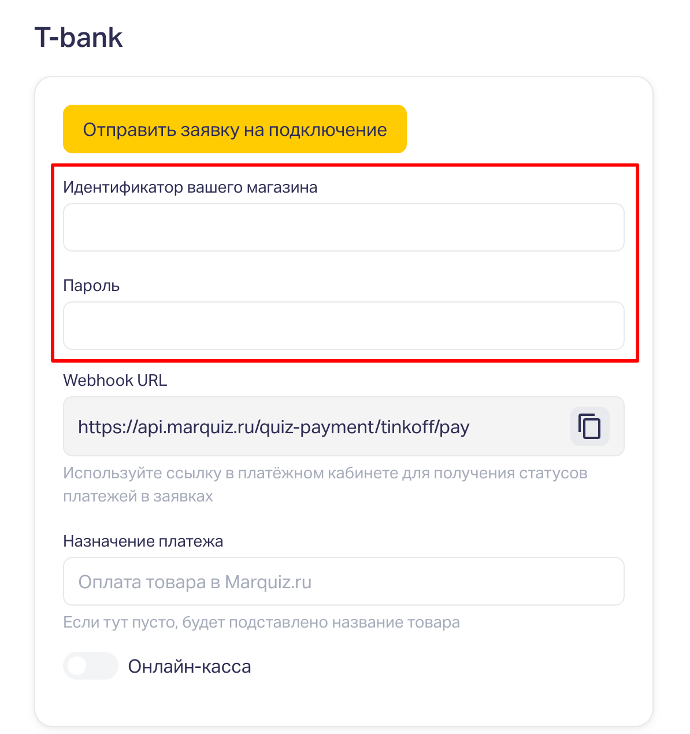Copy the Webhook URL to clipboard

pos(589,427)
